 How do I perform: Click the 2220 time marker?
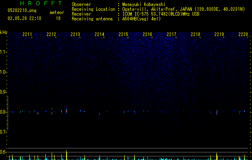coord(243,34)
